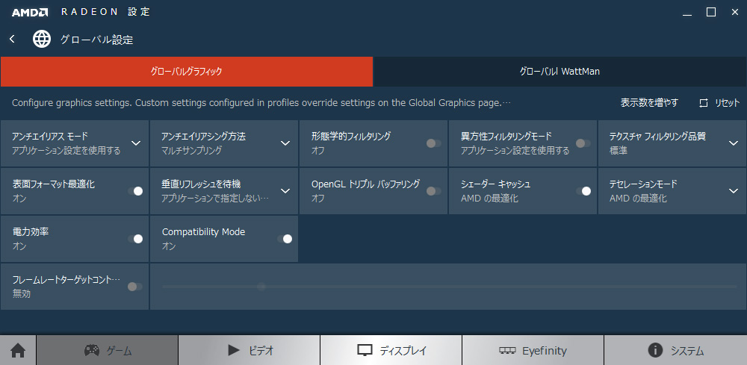
Task: Open the Eyefinity section
Action: 533,351
